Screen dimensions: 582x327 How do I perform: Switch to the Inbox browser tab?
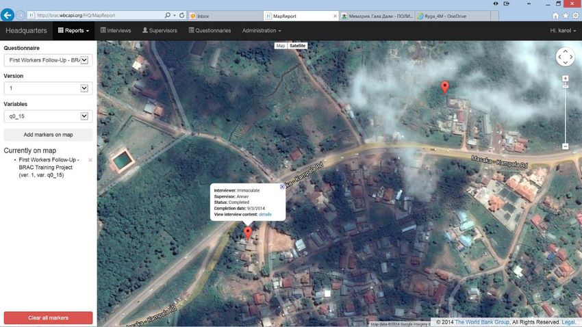pos(225,16)
